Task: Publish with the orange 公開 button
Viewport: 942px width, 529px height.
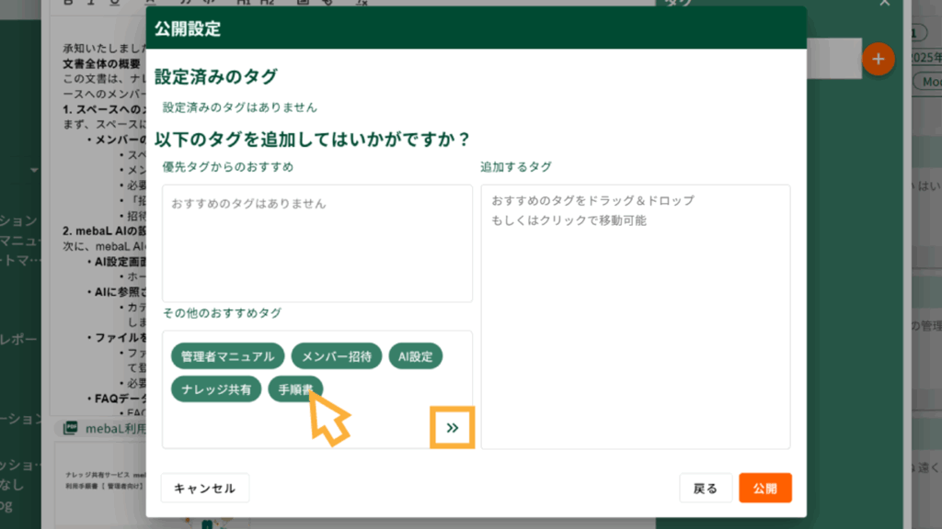Action: 764,488
